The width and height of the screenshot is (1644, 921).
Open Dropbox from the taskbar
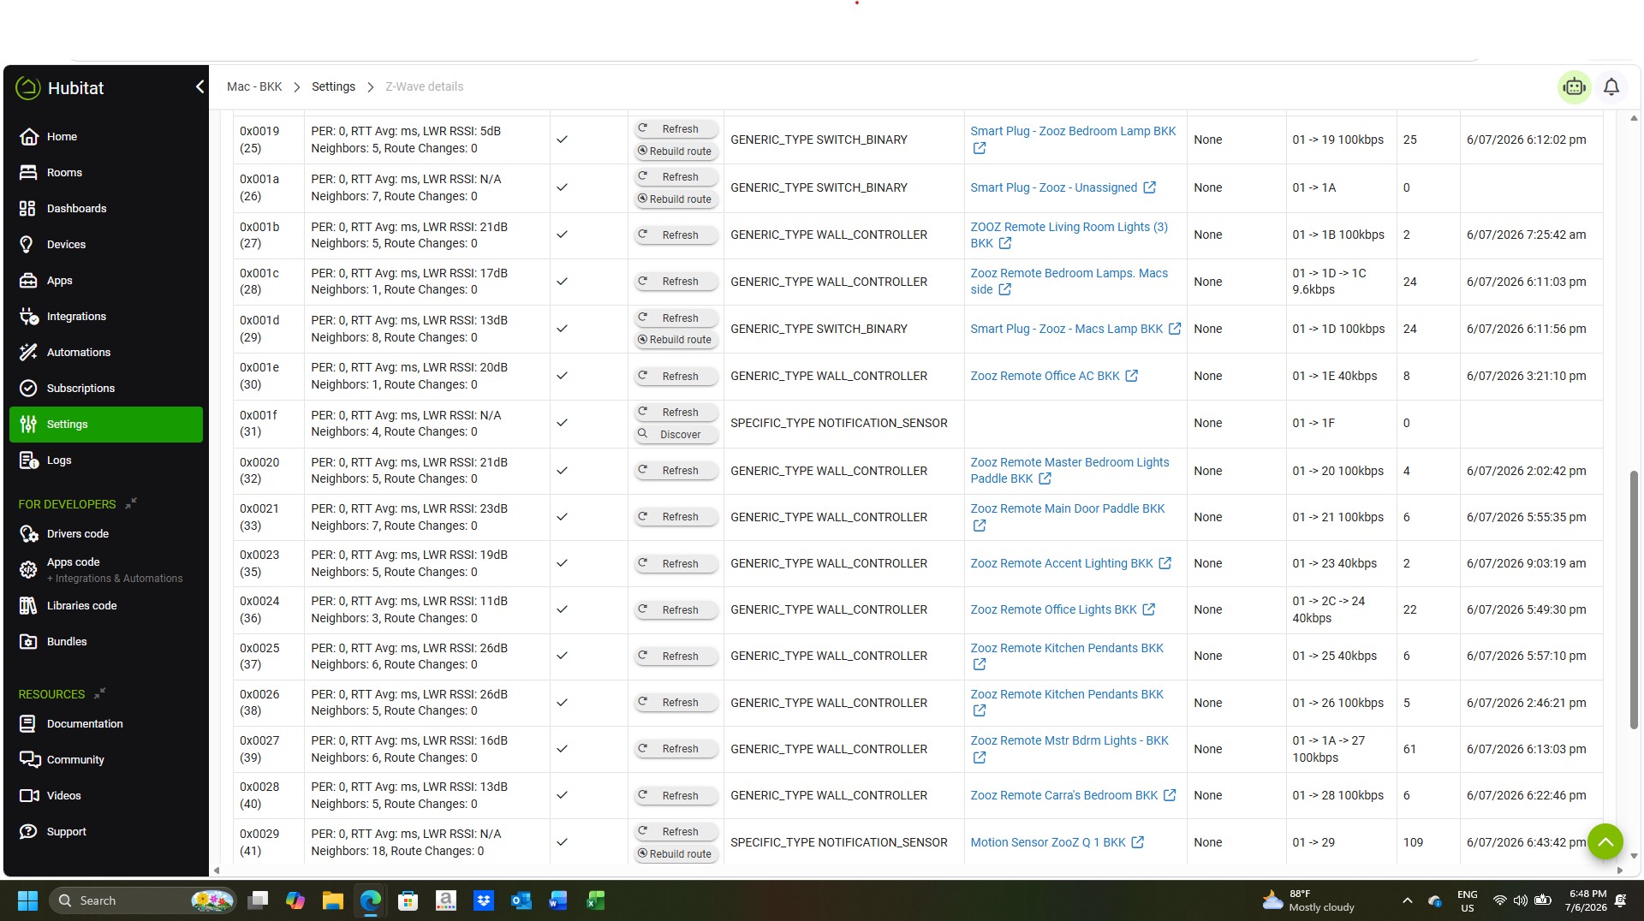[484, 900]
